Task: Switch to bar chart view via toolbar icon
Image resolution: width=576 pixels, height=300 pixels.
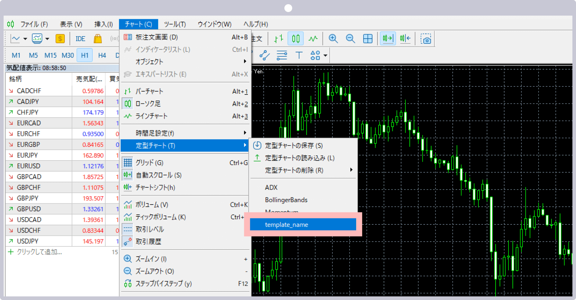Action: [278, 38]
